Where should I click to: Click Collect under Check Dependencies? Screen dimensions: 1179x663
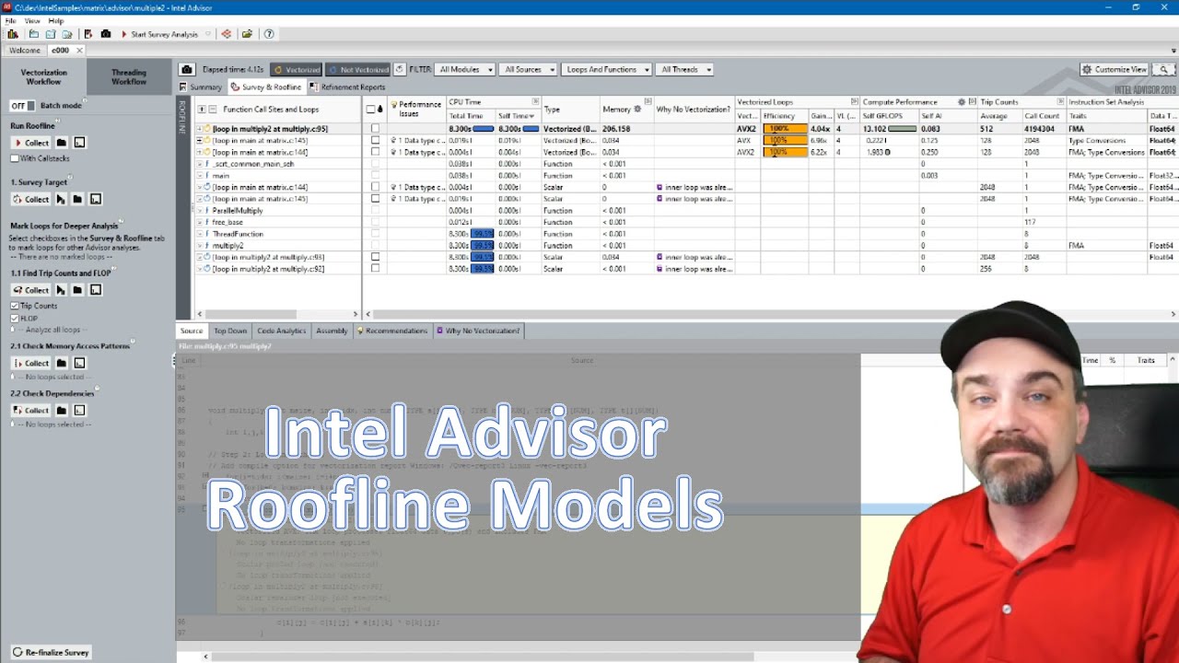(x=31, y=410)
